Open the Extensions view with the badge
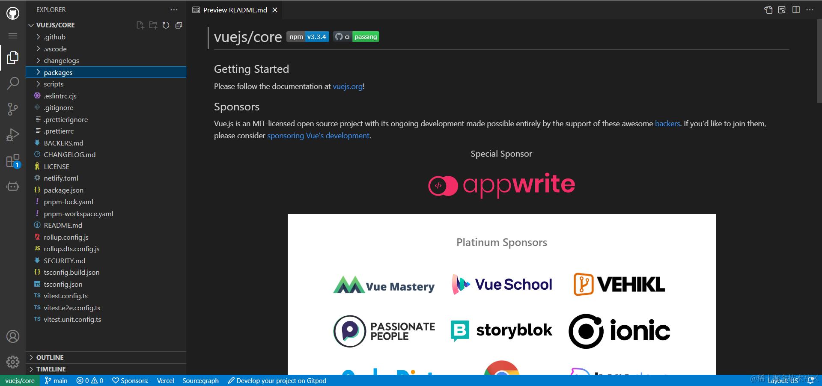822x386 pixels. [x=12, y=161]
